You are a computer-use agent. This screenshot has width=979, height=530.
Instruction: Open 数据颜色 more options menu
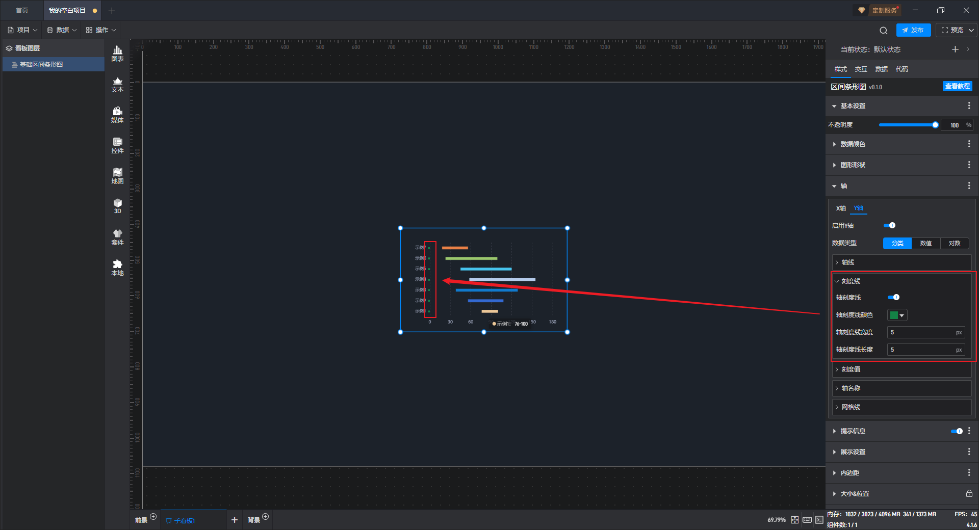(x=969, y=144)
